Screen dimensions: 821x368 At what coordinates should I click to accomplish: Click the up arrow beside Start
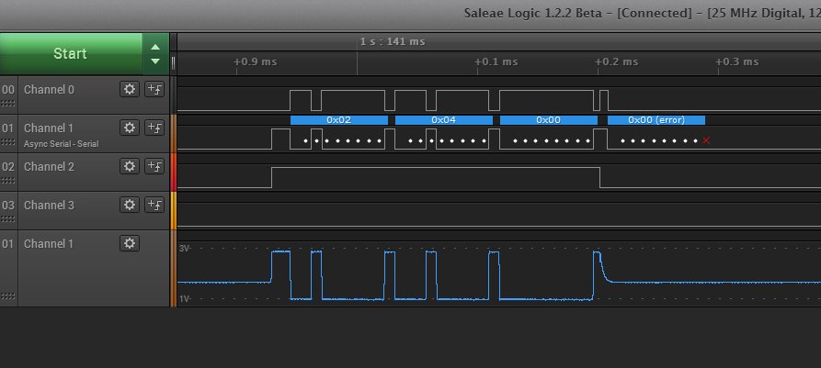pos(155,47)
